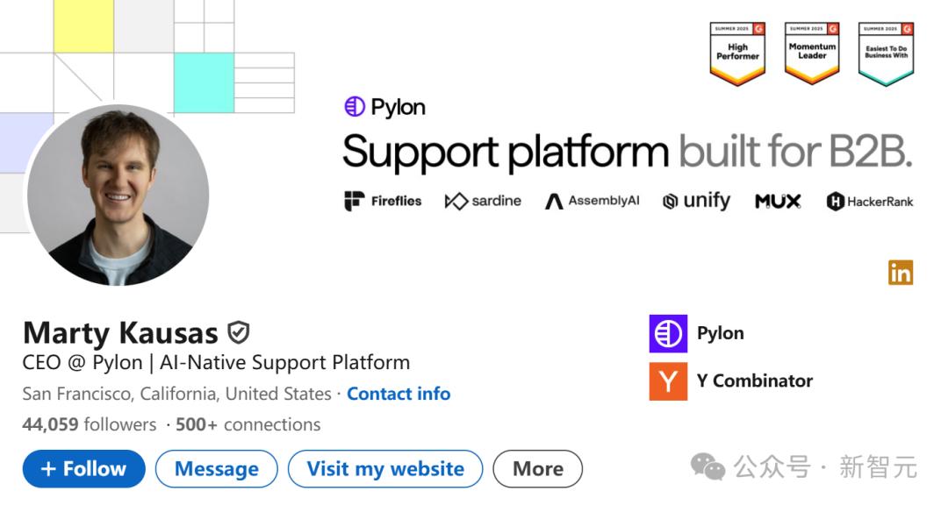
Task: Send a Message to this profile
Action: pos(216,469)
